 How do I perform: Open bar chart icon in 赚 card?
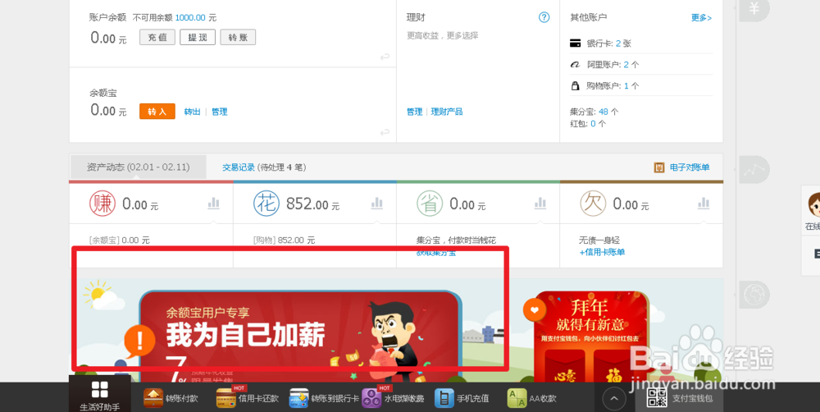click(x=213, y=203)
